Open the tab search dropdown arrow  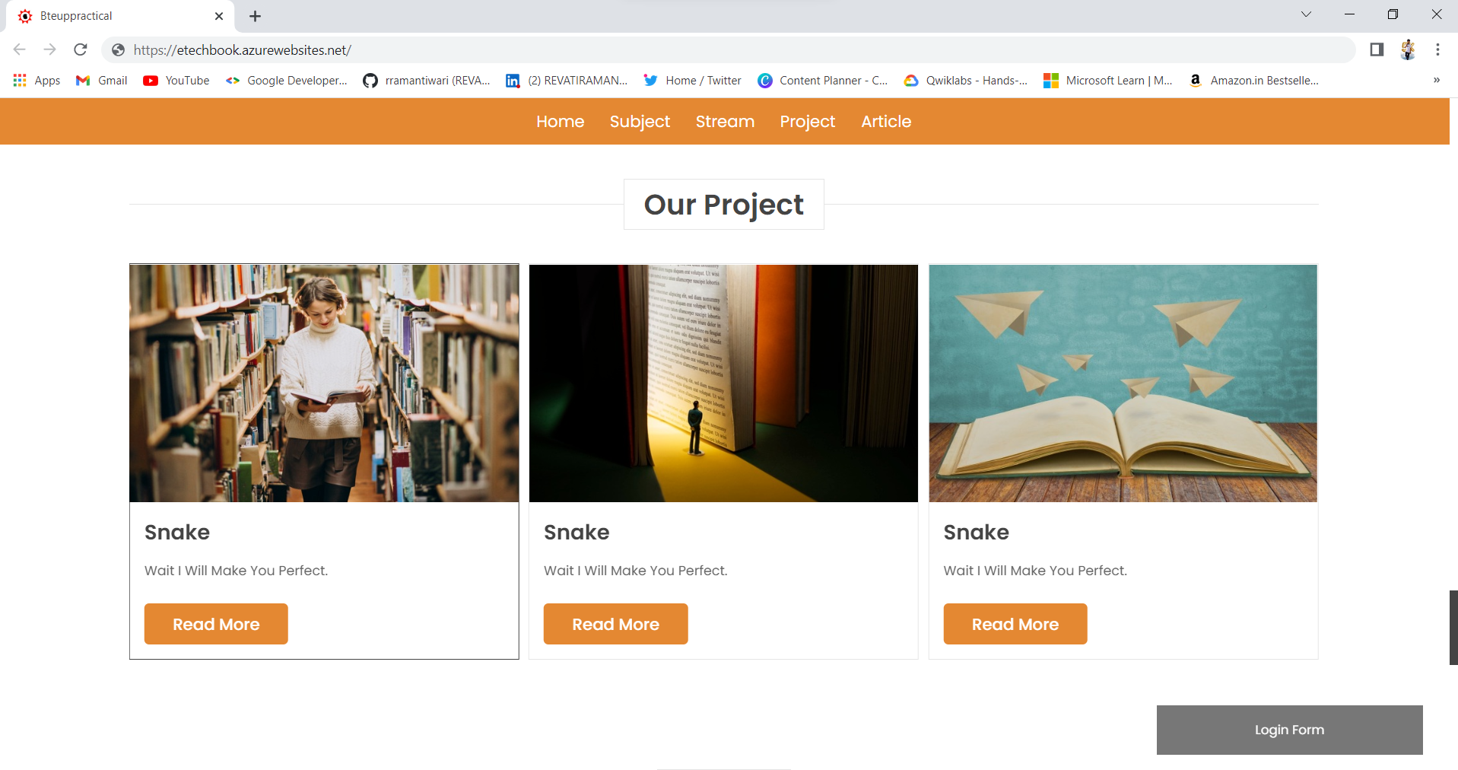(1306, 14)
